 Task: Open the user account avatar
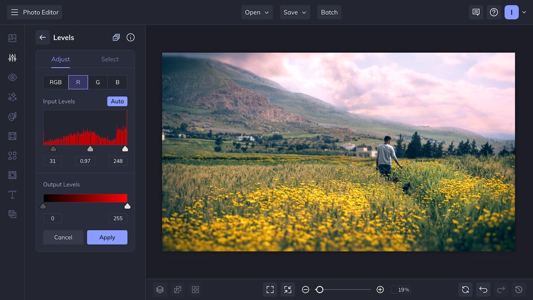(x=512, y=12)
